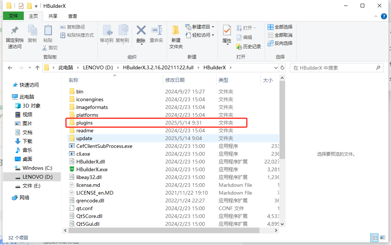Open the Move To (移动到) menu

tap(107, 34)
